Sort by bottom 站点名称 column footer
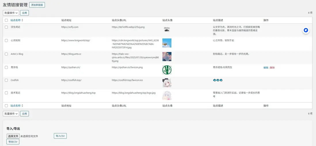The image size is (316, 146). (x=16, y=106)
